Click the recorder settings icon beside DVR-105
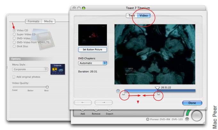The height and width of the screenshot is (130, 218). click(187, 119)
